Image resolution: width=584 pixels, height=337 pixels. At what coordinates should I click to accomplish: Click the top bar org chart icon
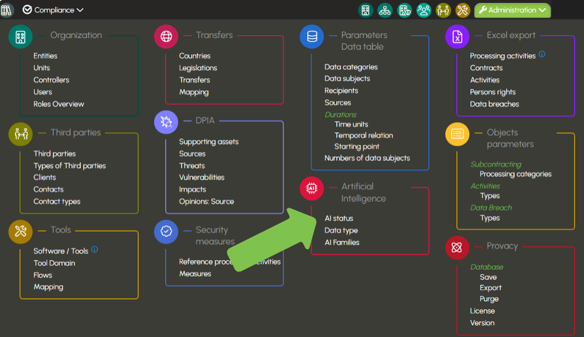(x=385, y=10)
